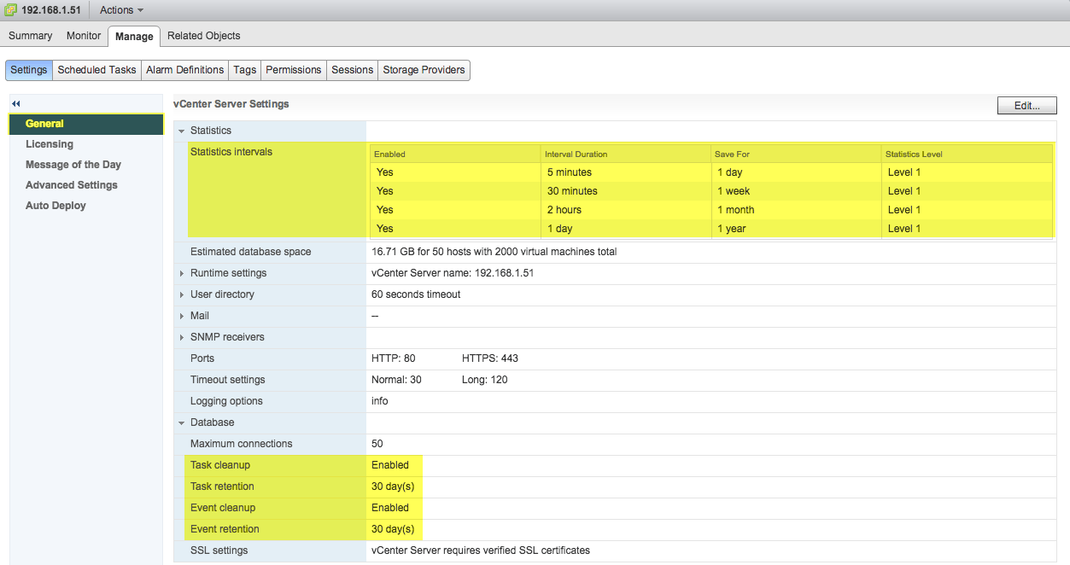Viewport: 1070px width, 565px height.
Task: Open the Auto Deploy settings page
Action: click(x=56, y=205)
